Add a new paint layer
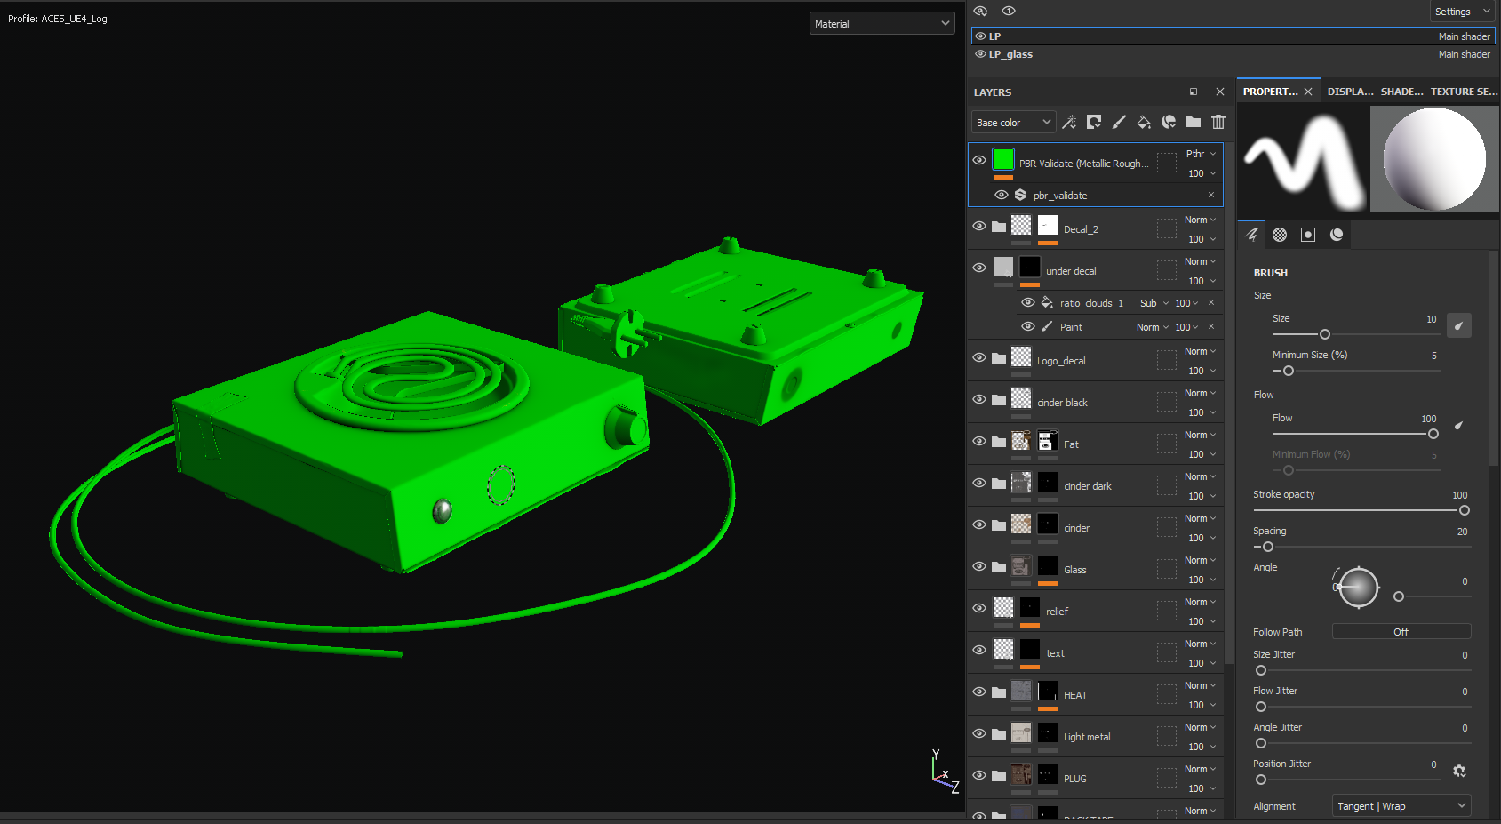This screenshot has height=824, width=1501. 1119,122
